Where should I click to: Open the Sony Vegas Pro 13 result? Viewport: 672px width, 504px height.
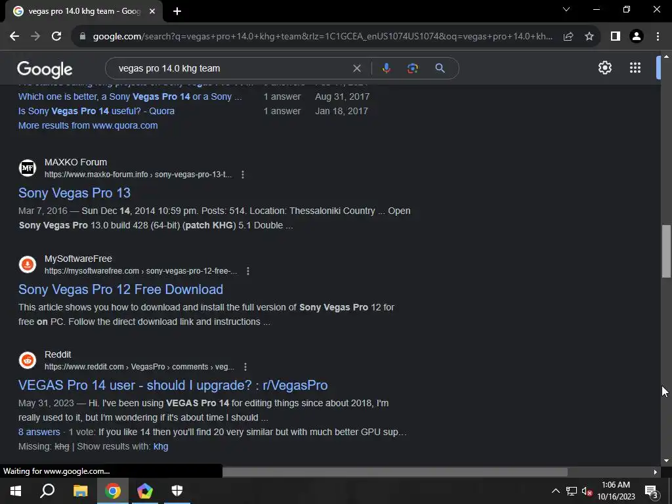click(x=75, y=193)
